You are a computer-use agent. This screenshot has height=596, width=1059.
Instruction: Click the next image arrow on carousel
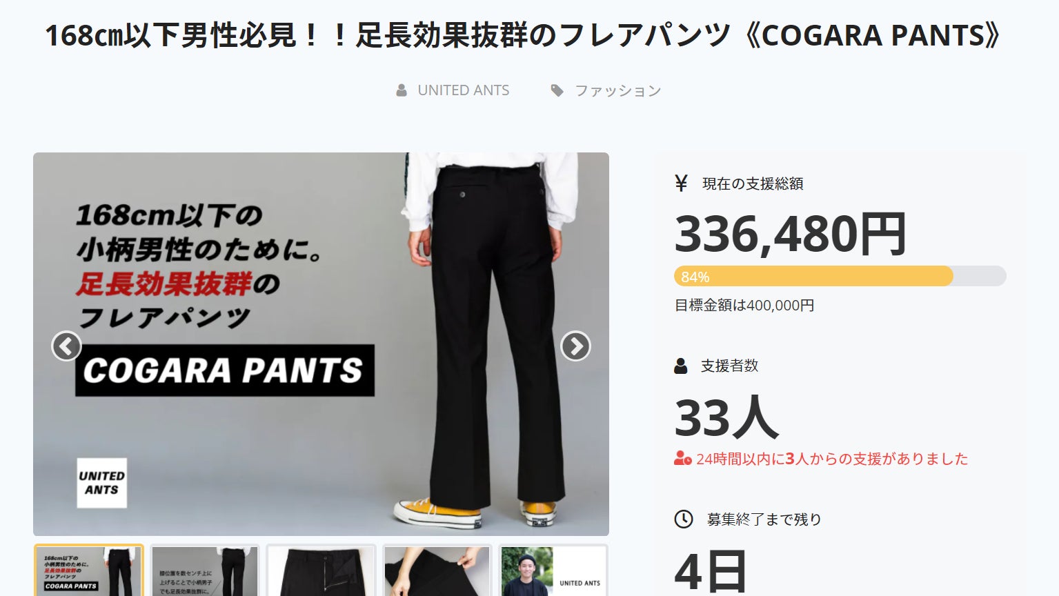pos(575,346)
